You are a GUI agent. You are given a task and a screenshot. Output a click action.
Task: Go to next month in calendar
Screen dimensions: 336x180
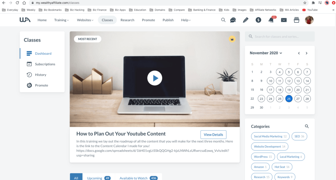[306, 53]
